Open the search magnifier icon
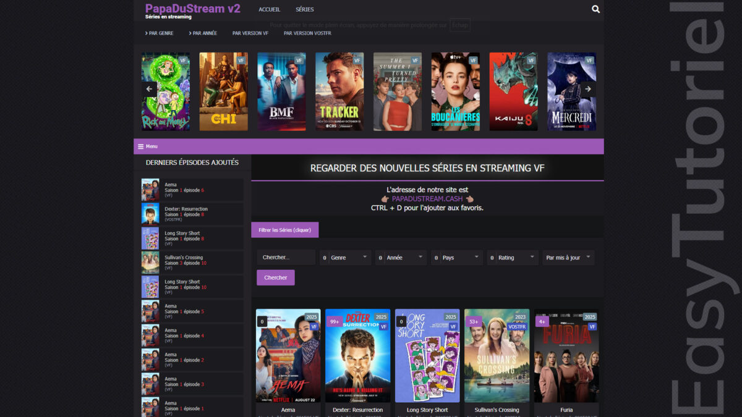The image size is (742, 417). click(595, 9)
